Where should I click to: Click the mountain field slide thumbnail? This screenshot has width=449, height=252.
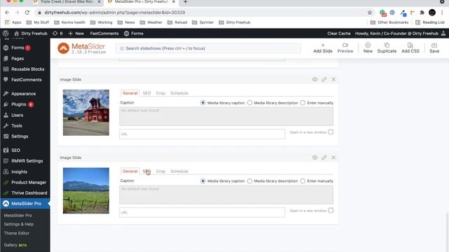pyautogui.click(x=86, y=190)
